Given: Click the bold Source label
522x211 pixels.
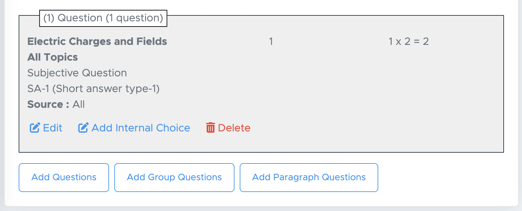Looking at the screenshot, I should [x=48, y=104].
